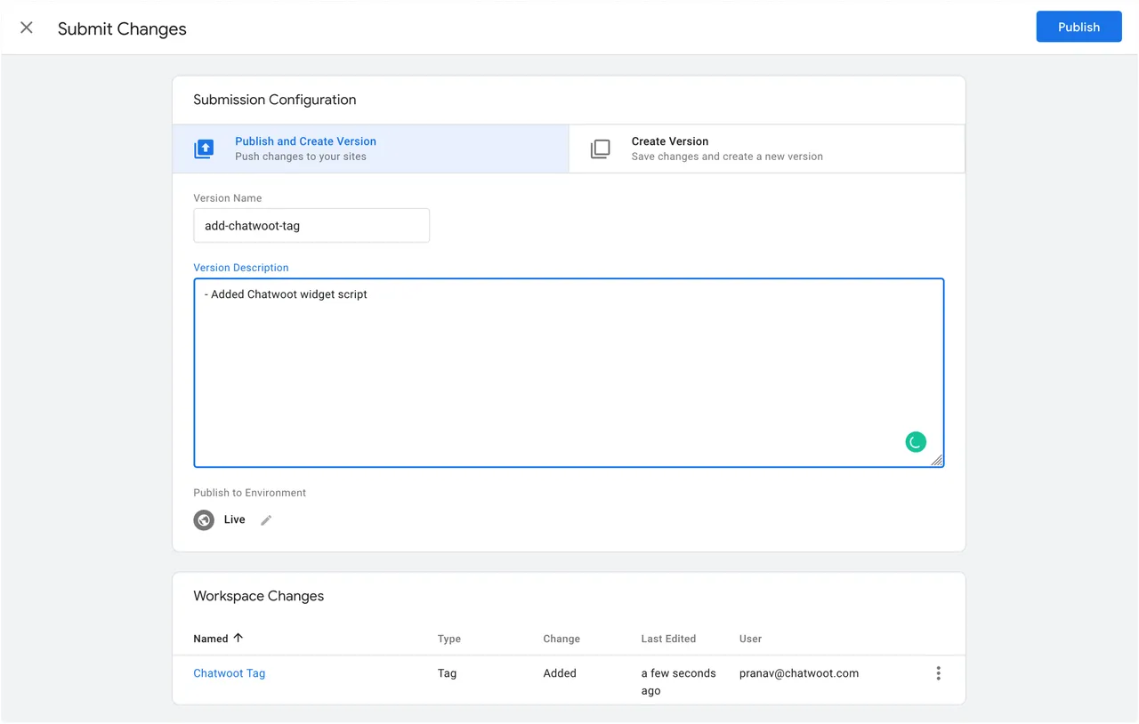Click the pranav@chatwoot.com user cell
Image resolution: width=1139 pixels, height=724 pixels.
coord(799,673)
